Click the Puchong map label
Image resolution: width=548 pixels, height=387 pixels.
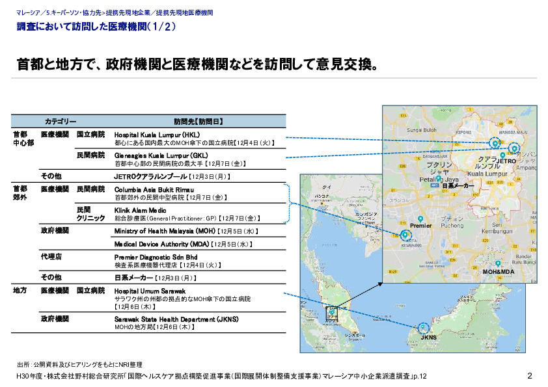(452, 226)
